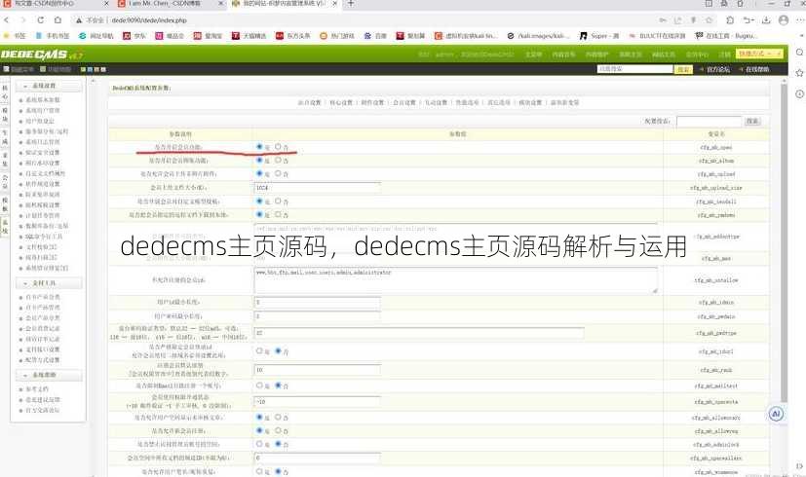
Task: Collapse the 支付工具 sidebar section
Action: [x=49, y=283]
